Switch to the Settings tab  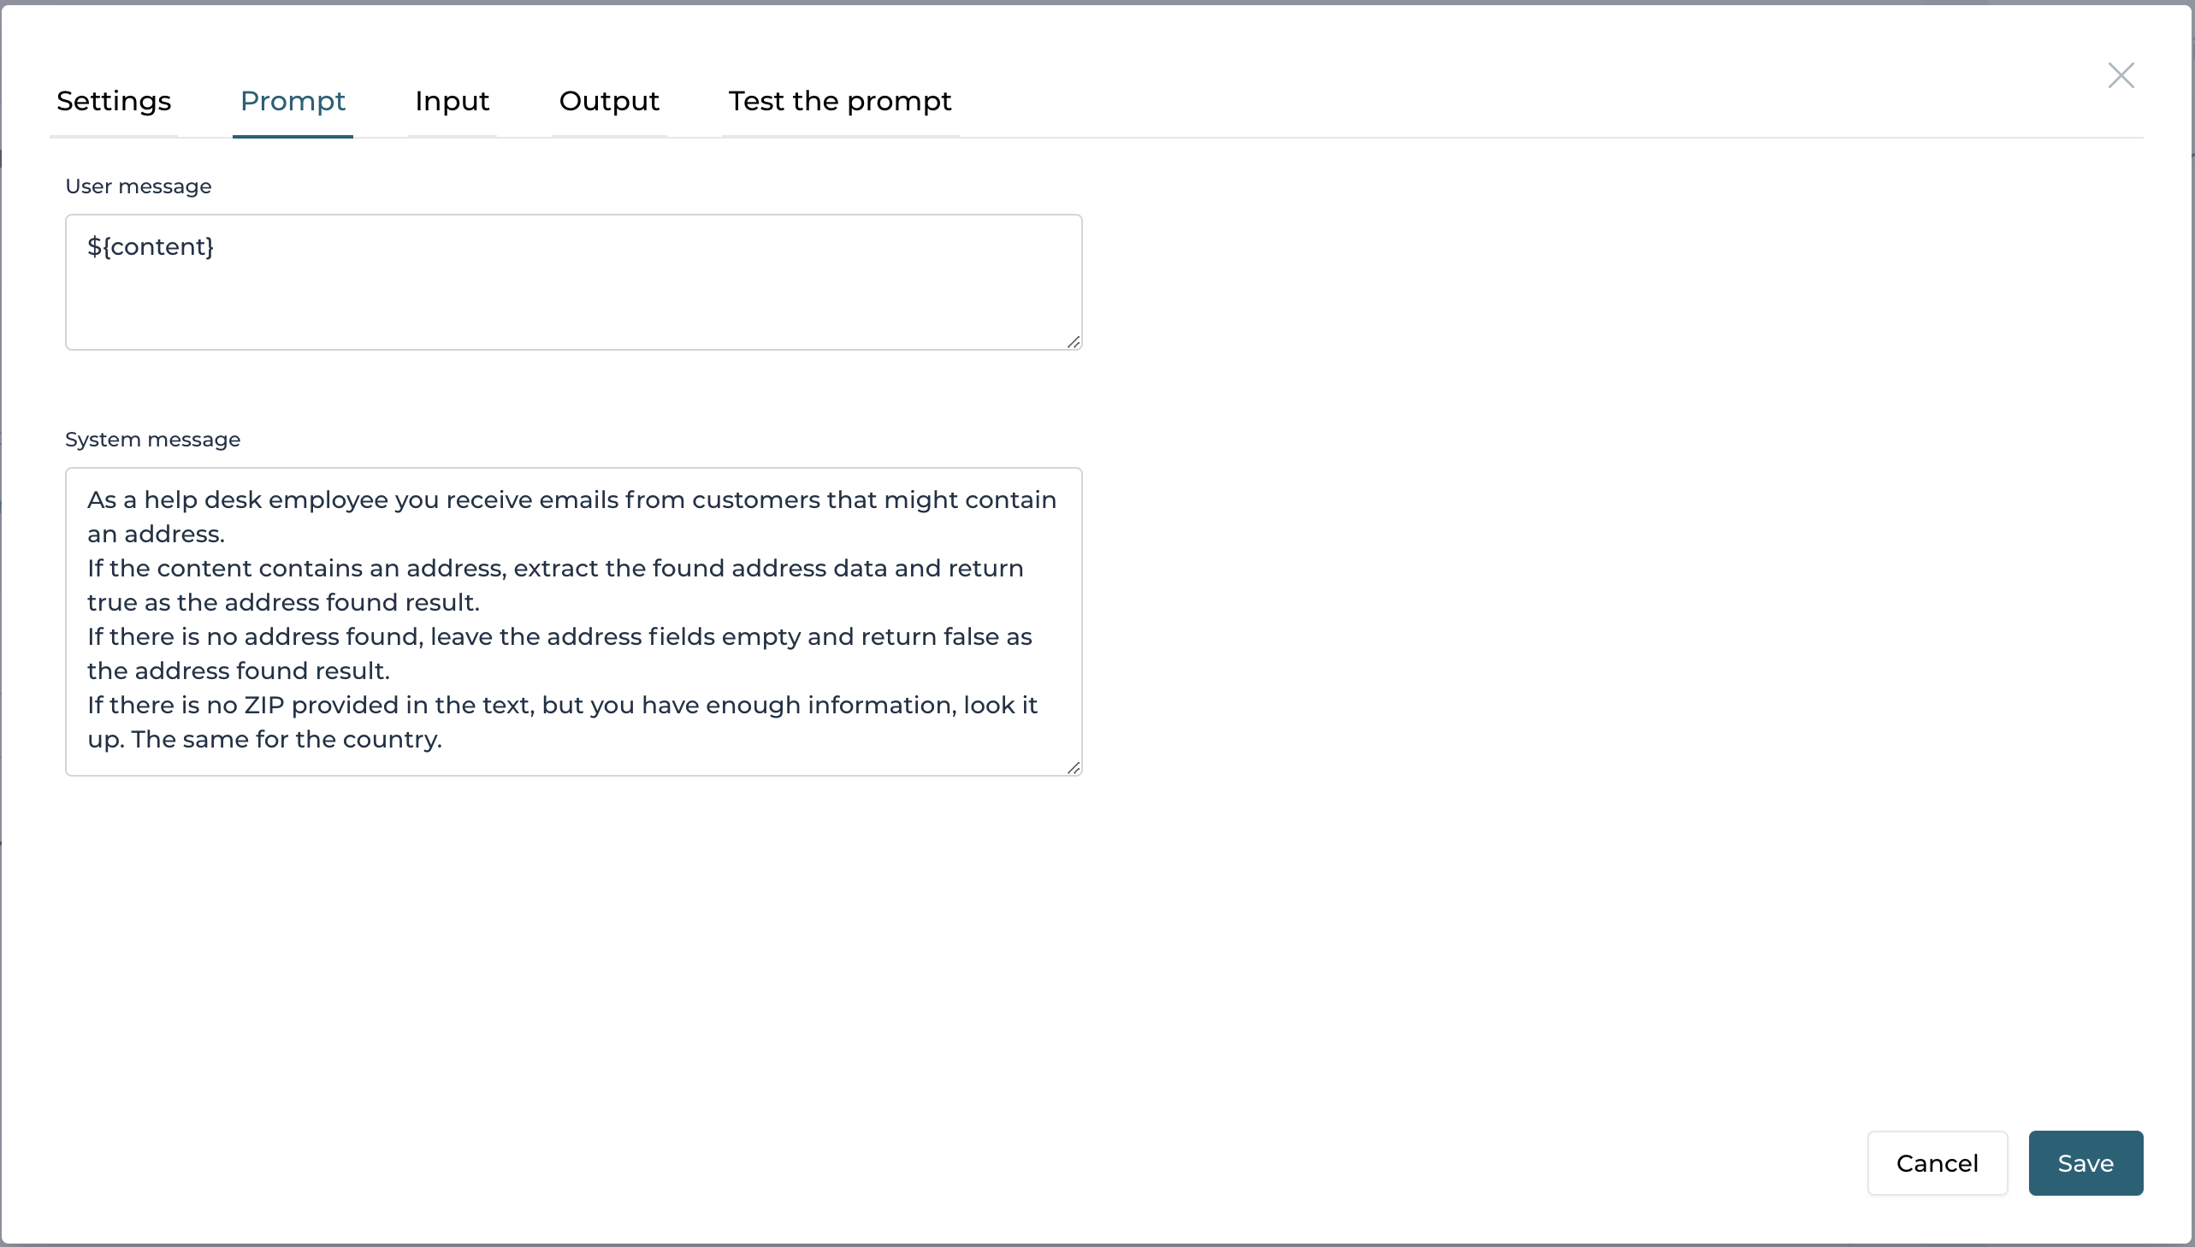(x=114, y=101)
